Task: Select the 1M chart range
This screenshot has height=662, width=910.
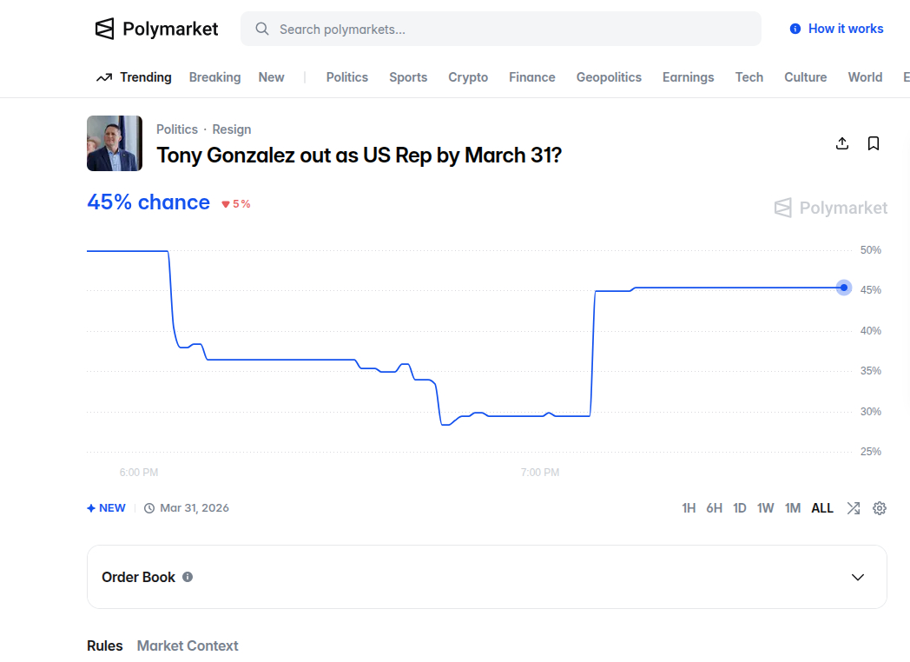Action: pyautogui.click(x=792, y=508)
